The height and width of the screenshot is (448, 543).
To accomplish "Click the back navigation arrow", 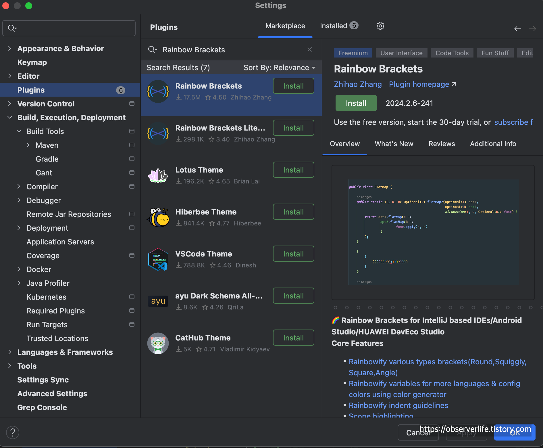I will point(518,29).
